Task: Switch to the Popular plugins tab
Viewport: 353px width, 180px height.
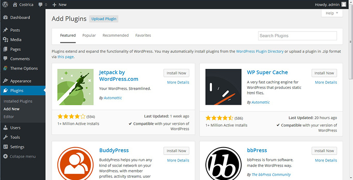Action: [89, 35]
